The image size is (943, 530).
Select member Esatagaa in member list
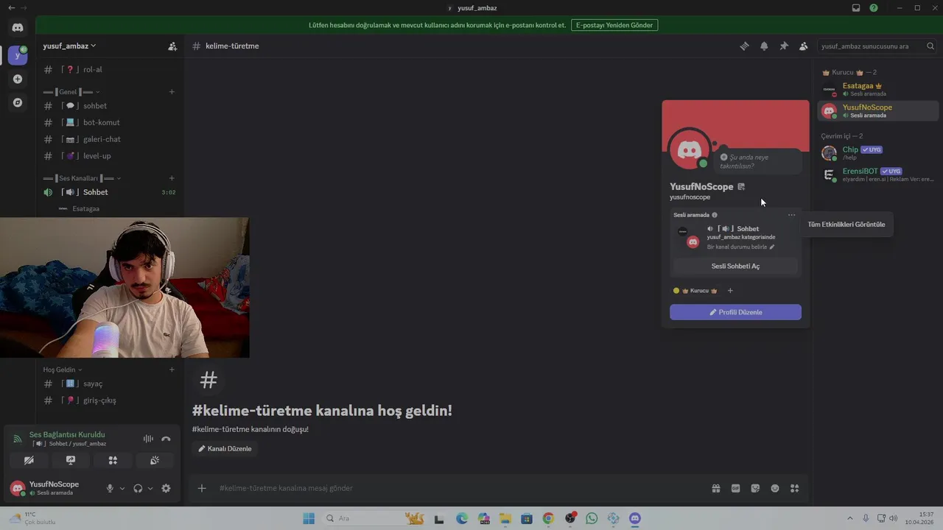[878, 90]
